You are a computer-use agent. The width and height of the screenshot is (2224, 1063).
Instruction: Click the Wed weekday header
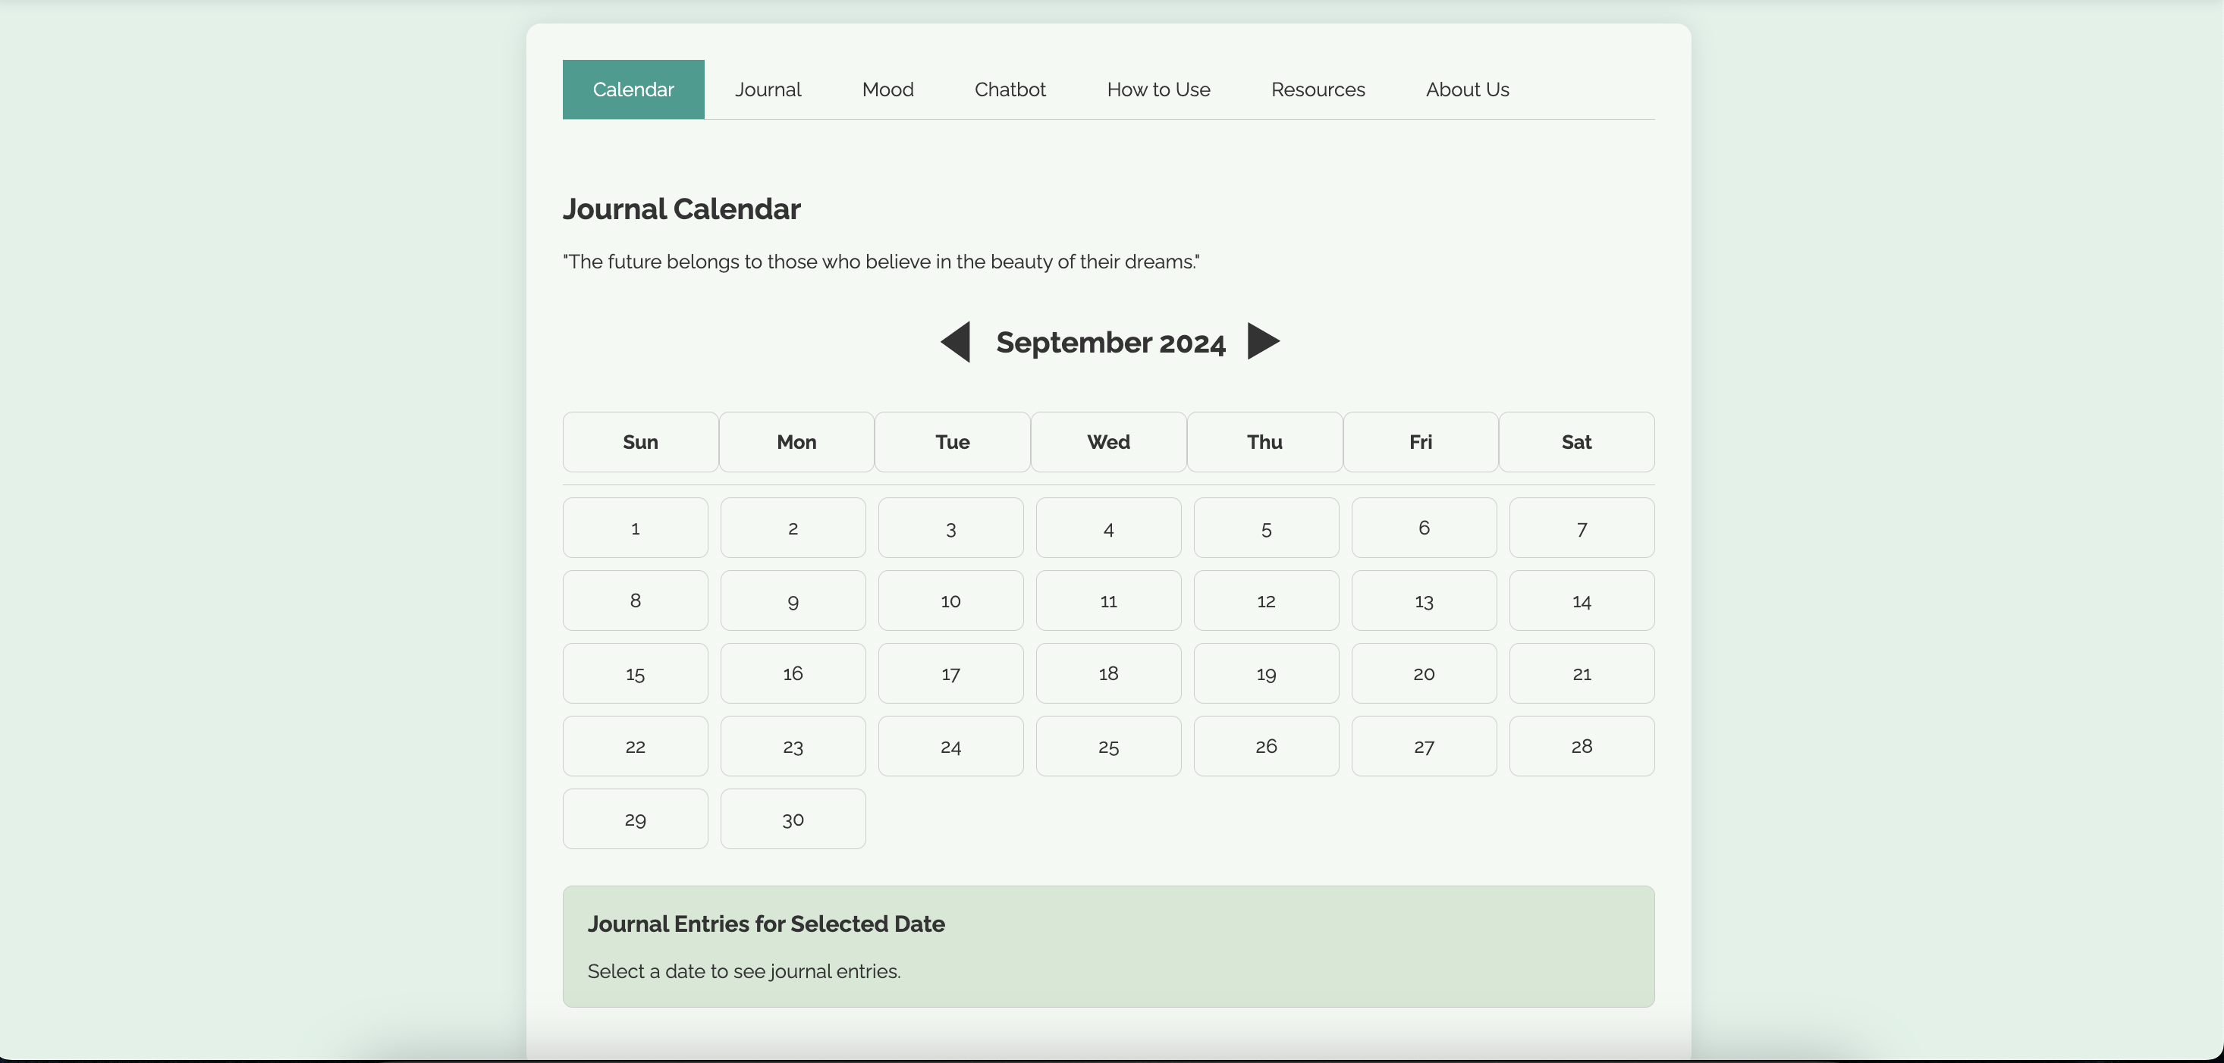click(x=1108, y=442)
